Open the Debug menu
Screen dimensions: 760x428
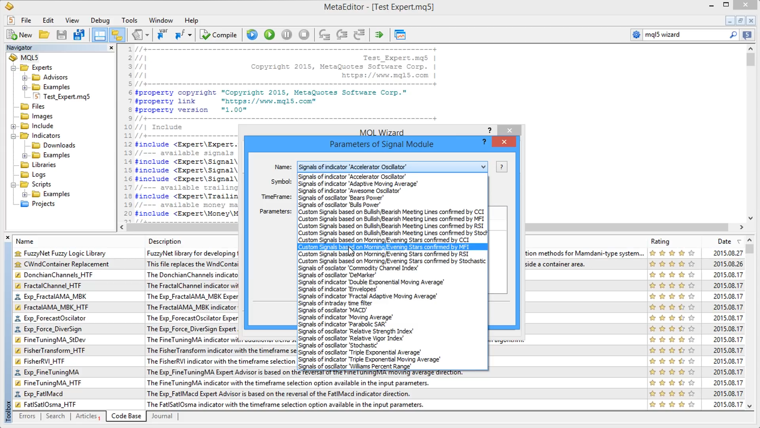point(100,20)
